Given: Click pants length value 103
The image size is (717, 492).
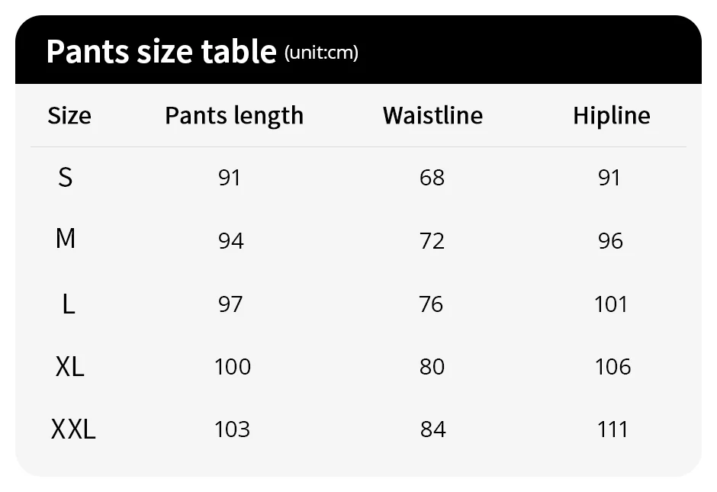Looking at the screenshot, I should click(x=233, y=429).
